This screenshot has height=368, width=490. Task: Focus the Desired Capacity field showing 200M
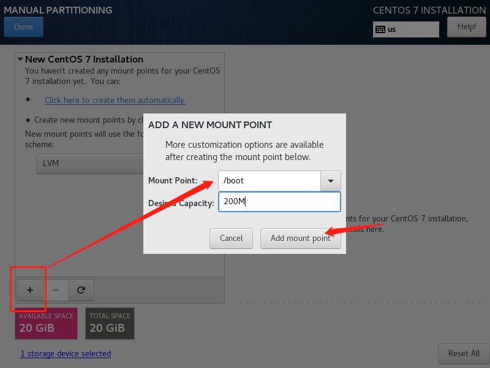pyautogui.click(x=279, y=202)
